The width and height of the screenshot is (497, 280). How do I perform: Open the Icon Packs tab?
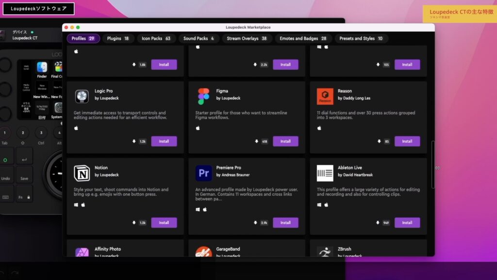156,38
